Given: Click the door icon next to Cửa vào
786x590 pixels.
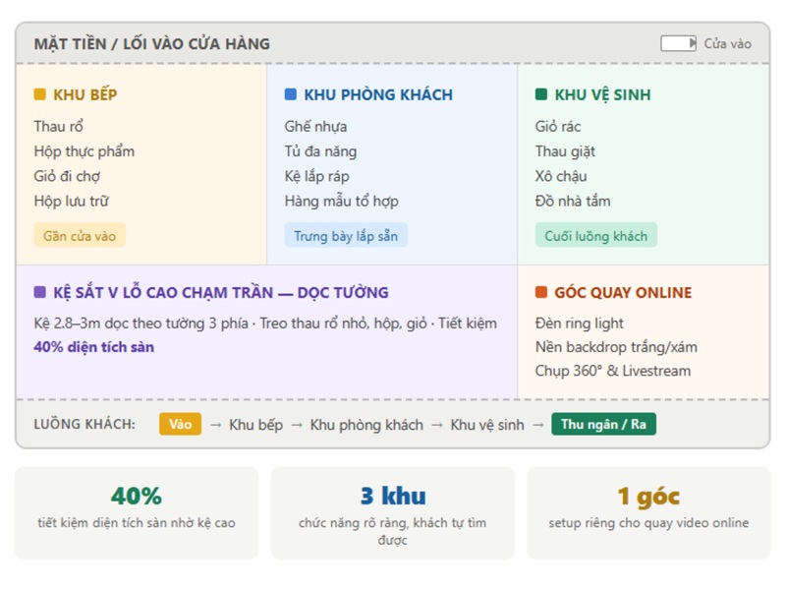Looking at the screenshot, I should click(x=678, y=43).
